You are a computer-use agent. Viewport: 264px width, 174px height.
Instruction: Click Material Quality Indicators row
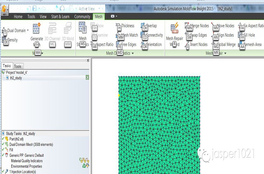pyautogui.click(x=27, y=161)
